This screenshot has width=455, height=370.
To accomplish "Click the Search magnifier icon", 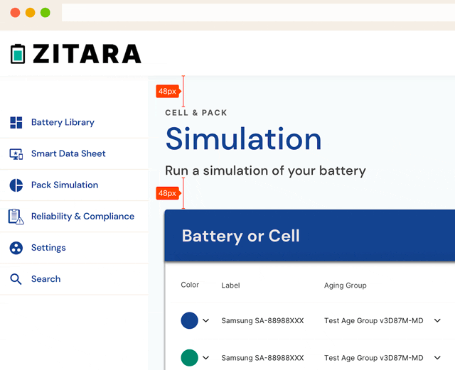I will coord(16,279).
